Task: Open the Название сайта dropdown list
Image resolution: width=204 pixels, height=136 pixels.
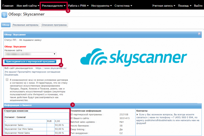Action: click(31, 54)
